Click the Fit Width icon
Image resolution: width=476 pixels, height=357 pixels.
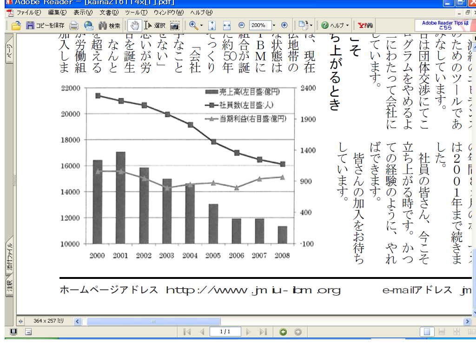[x=227, y=26]
